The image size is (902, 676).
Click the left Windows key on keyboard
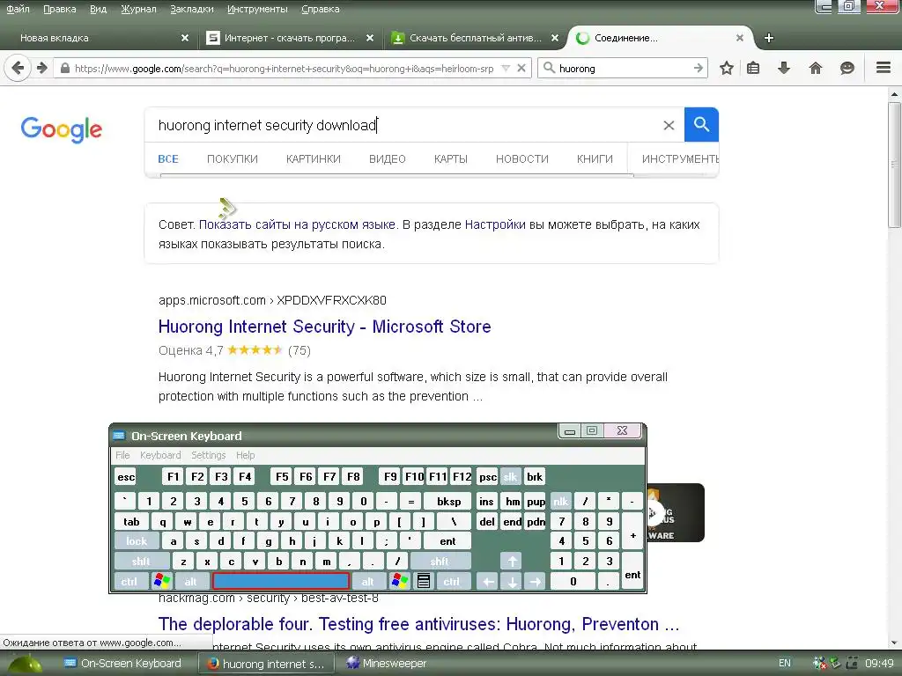[x=162, y=581]
